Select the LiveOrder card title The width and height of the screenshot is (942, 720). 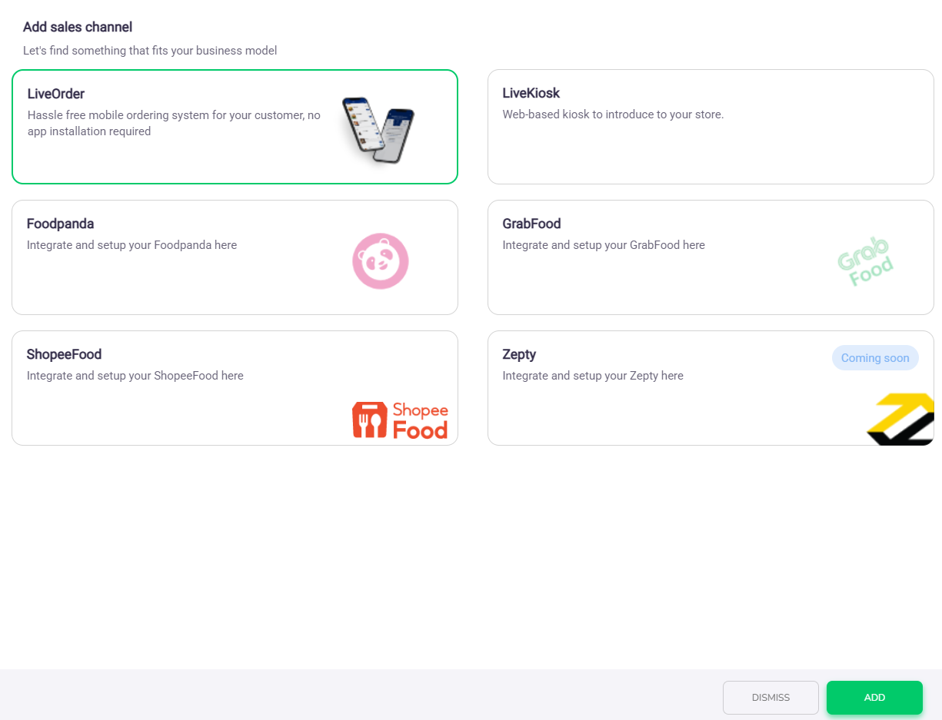pos(56,94)
